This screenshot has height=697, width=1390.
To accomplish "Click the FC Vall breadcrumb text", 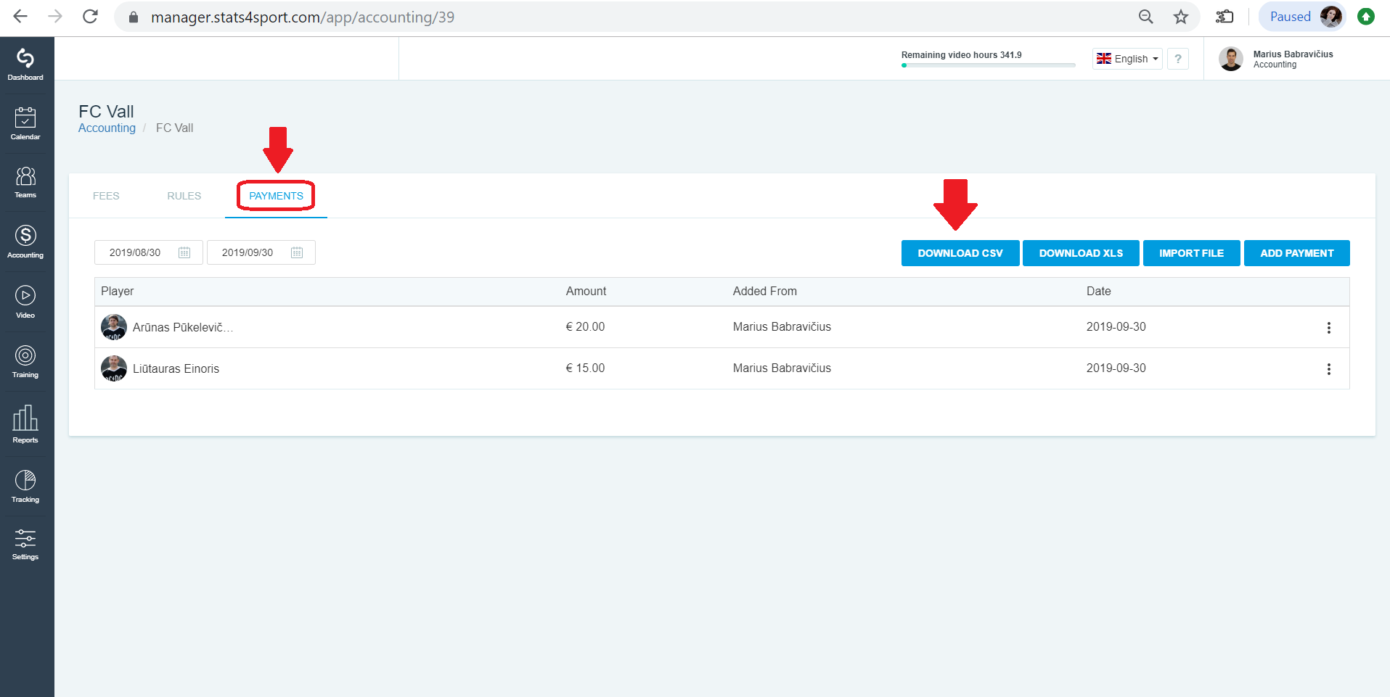I will coord(174,128).
